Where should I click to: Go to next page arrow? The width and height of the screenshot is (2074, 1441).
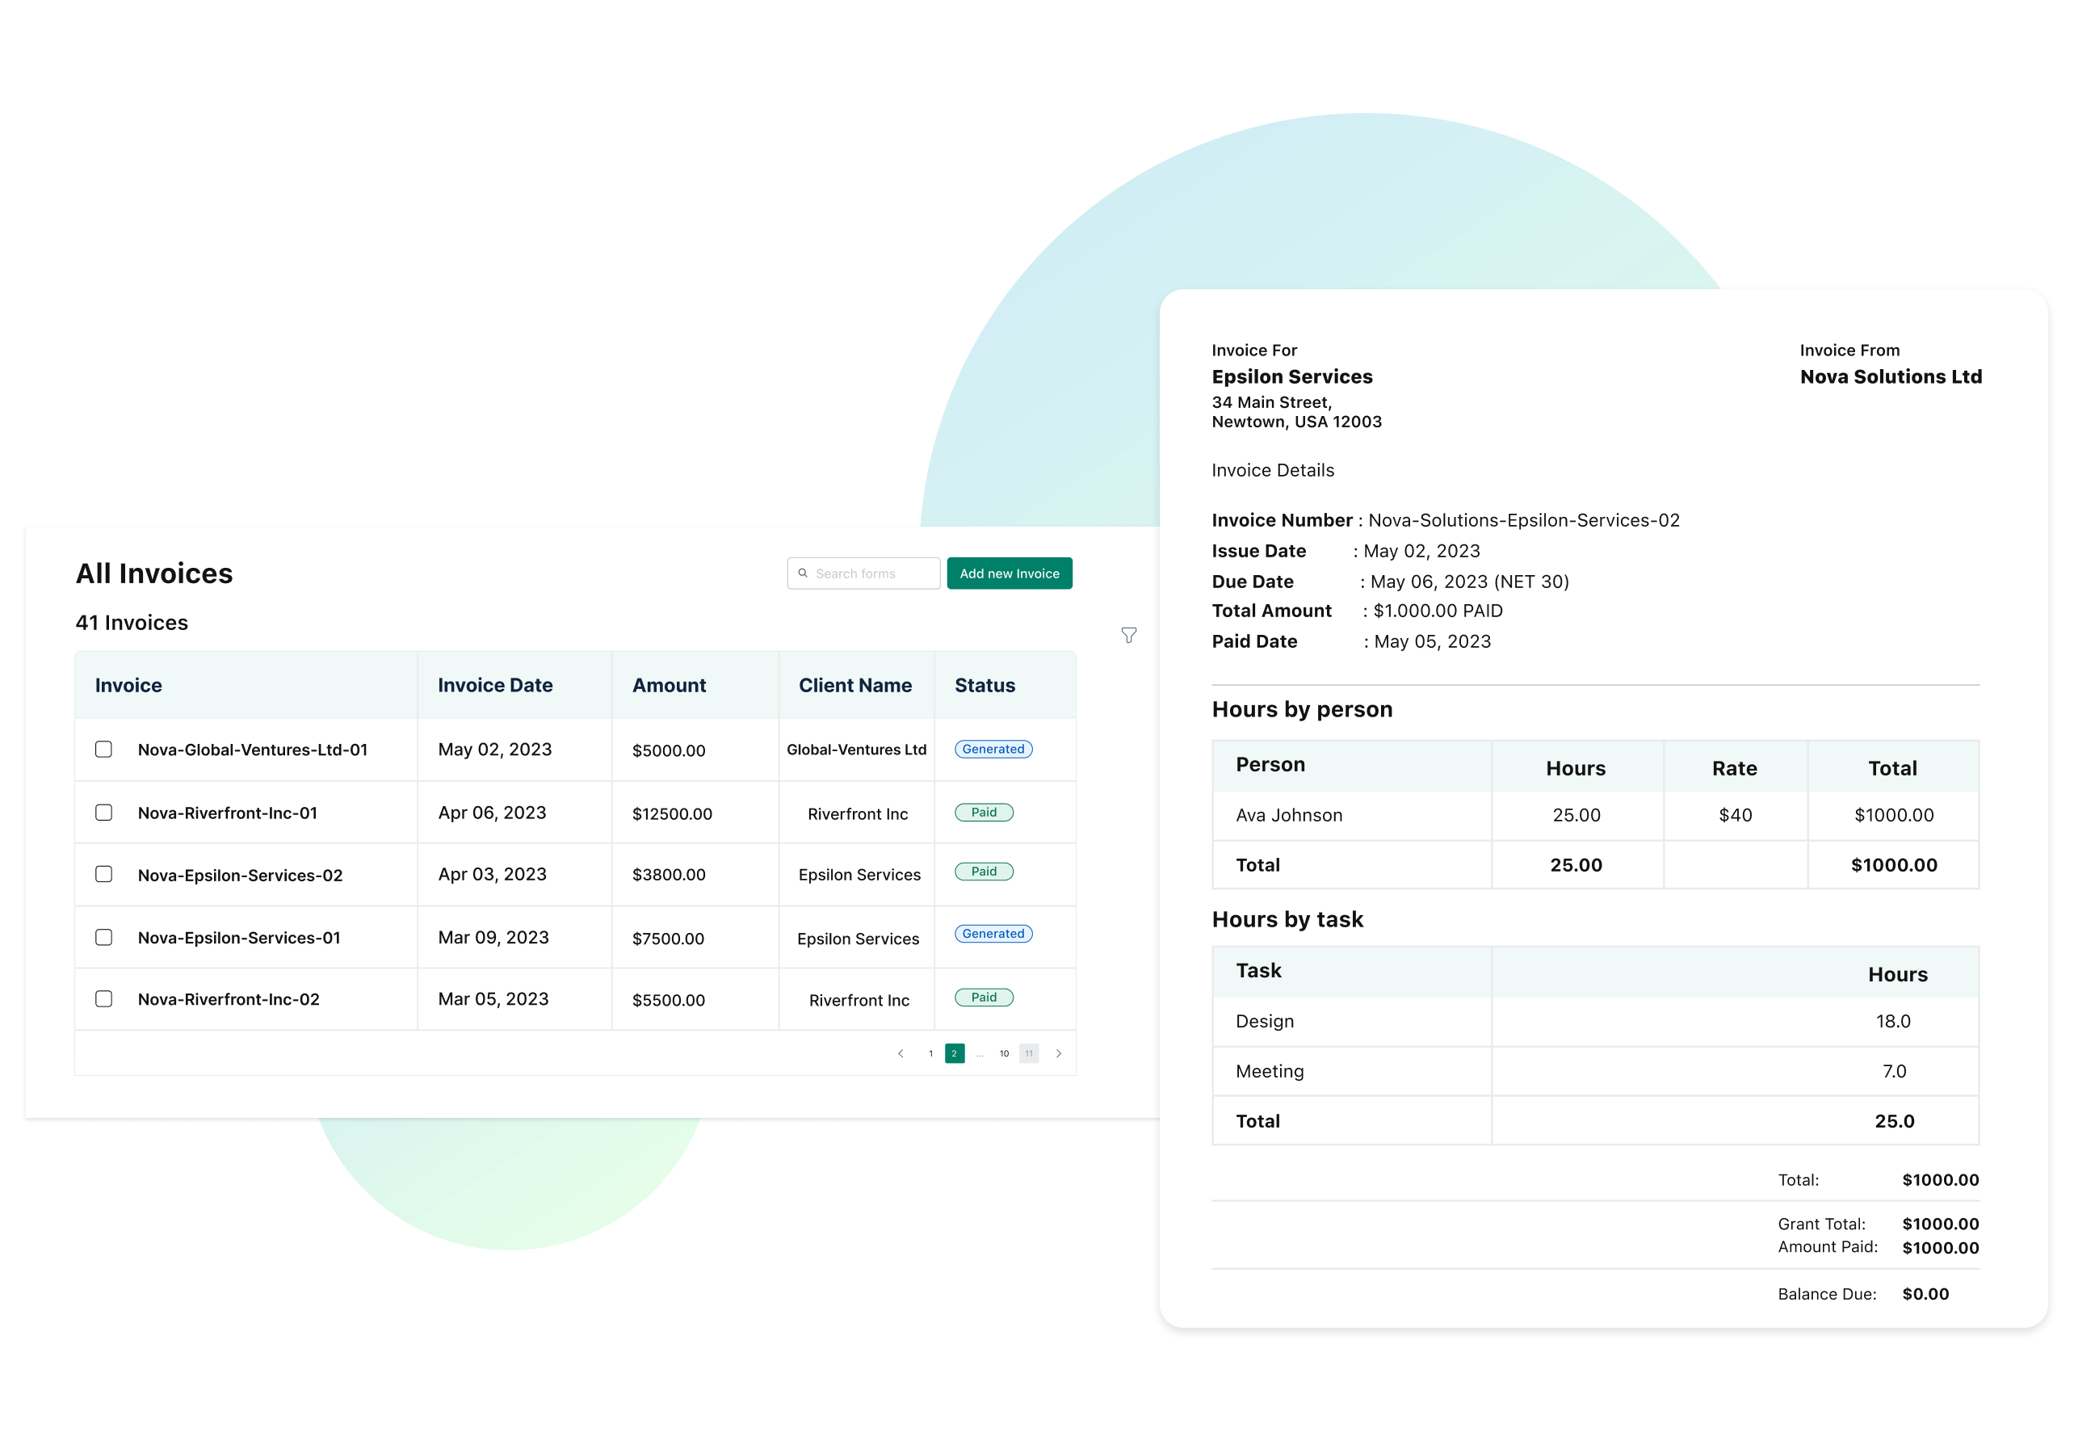1059,1053
